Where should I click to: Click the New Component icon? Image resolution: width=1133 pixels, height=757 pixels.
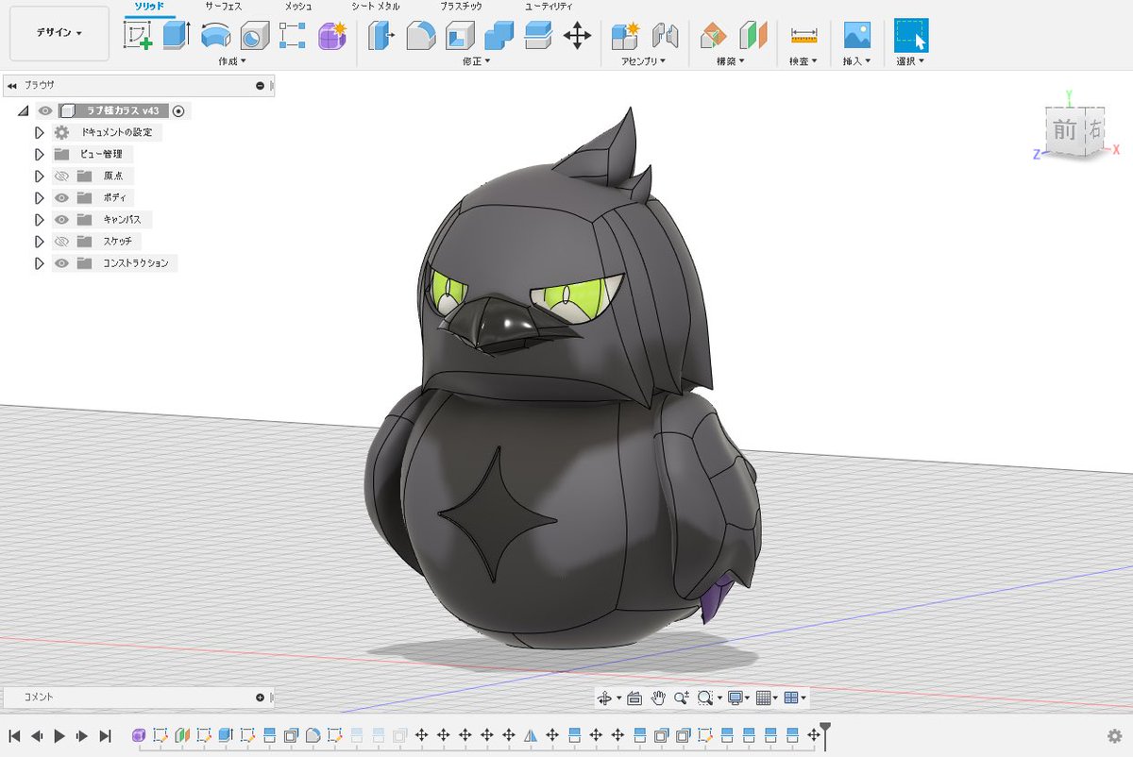click(625, 36)
